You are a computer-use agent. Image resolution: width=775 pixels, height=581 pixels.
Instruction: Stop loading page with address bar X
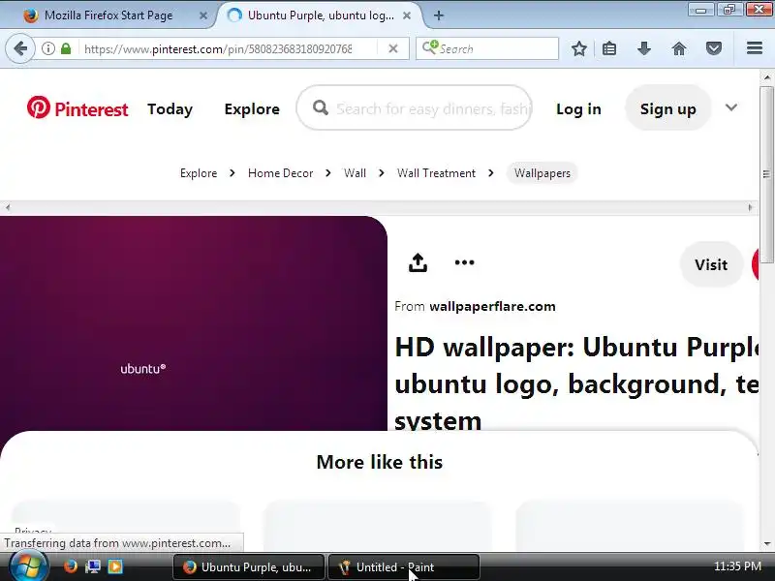coord(393,48)
